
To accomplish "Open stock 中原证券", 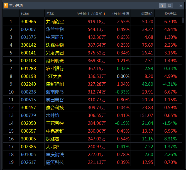I will click(55, 37).
